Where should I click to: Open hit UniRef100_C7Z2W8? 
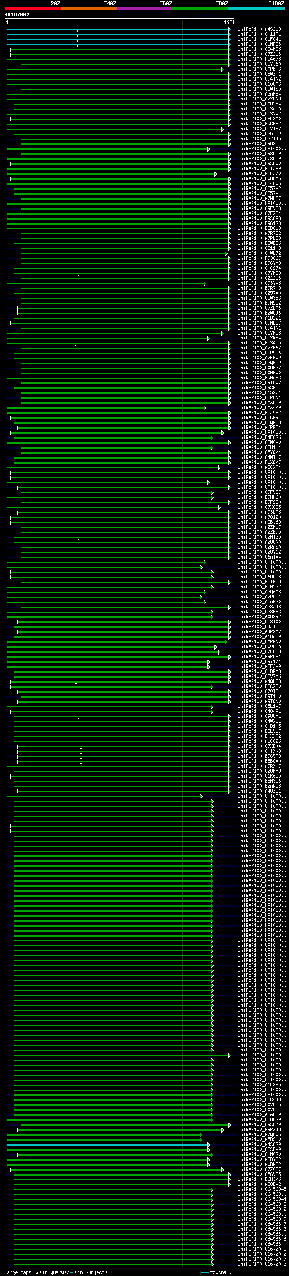point(259,54)
